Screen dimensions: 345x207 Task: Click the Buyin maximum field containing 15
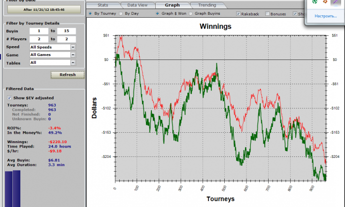coord(67,31)
